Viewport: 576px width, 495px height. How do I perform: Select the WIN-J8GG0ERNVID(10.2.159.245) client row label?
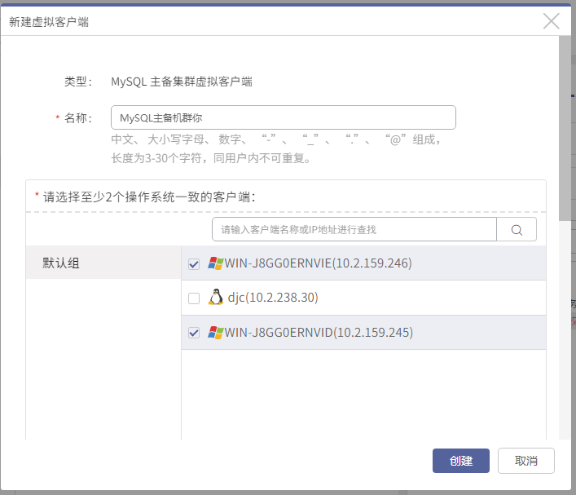point(319,333)
